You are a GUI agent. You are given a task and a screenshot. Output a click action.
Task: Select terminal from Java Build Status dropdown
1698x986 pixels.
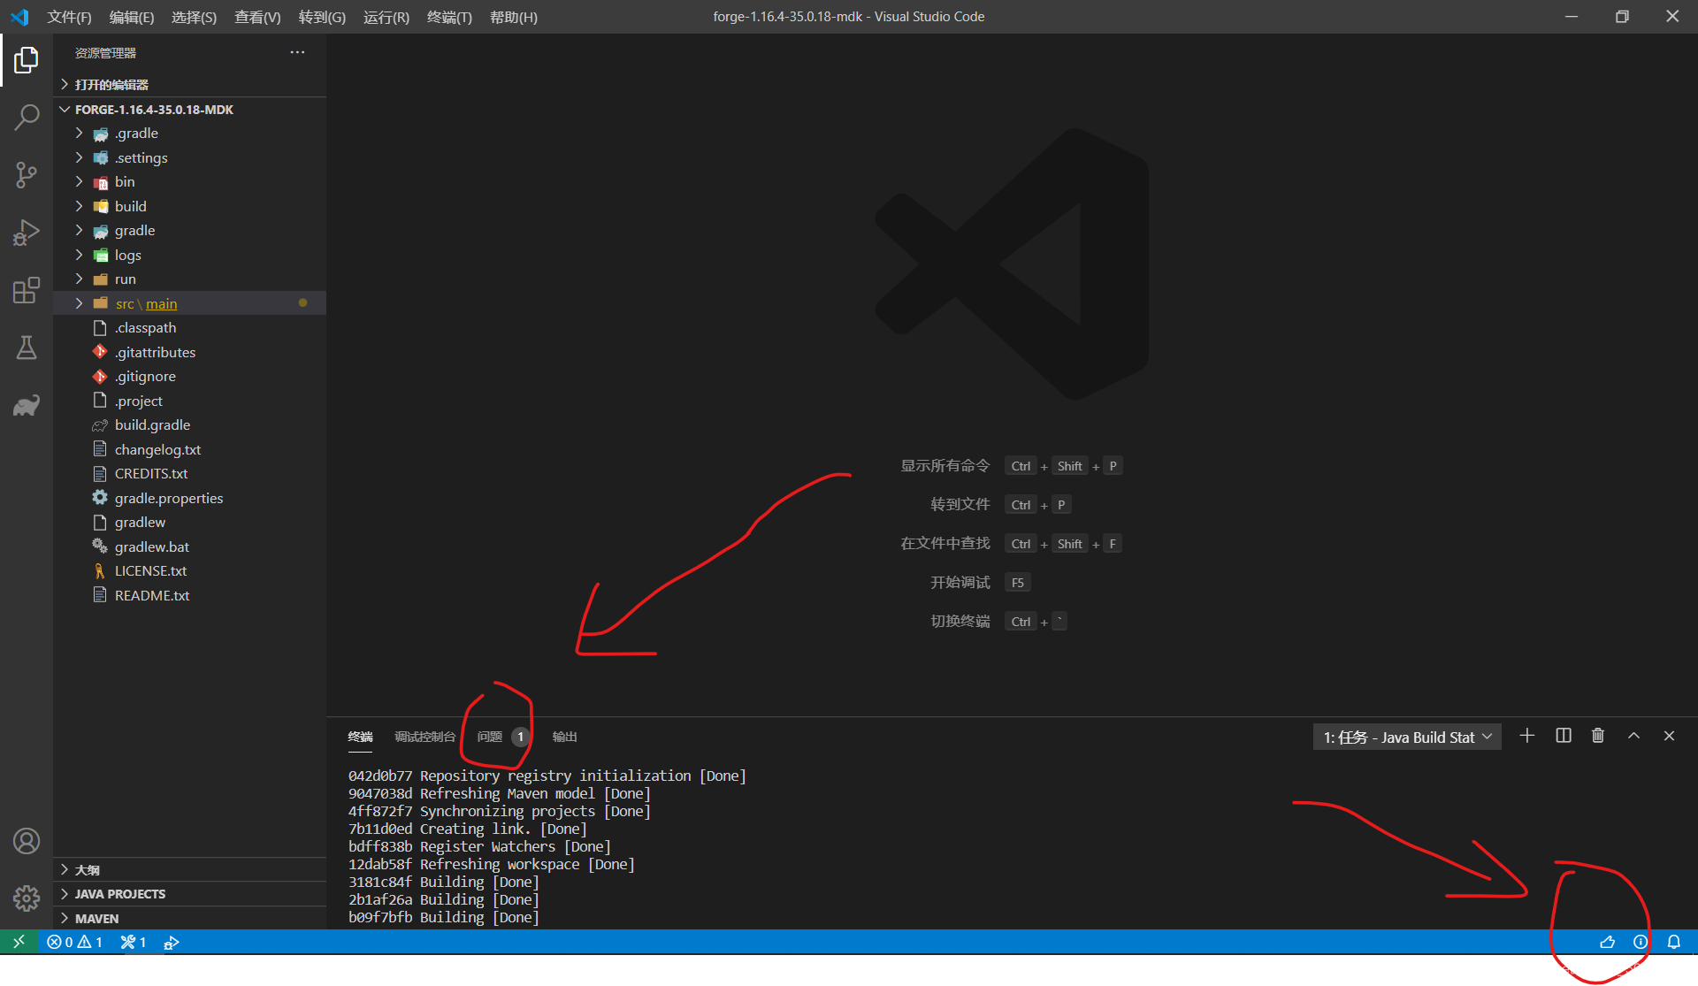[1407, 737]
